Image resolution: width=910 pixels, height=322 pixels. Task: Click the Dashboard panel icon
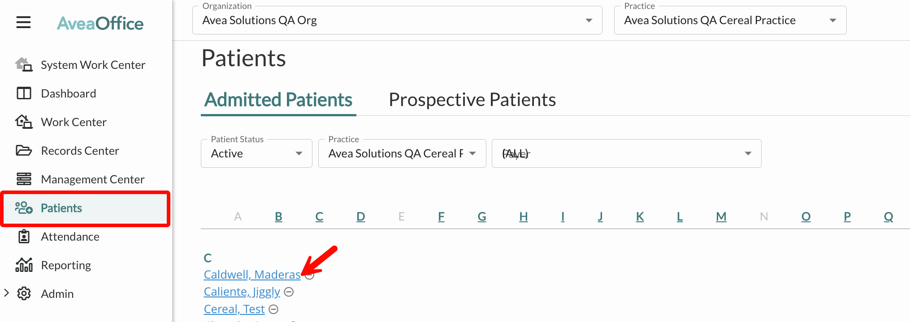pyautogui.click(x=24, y=93)
